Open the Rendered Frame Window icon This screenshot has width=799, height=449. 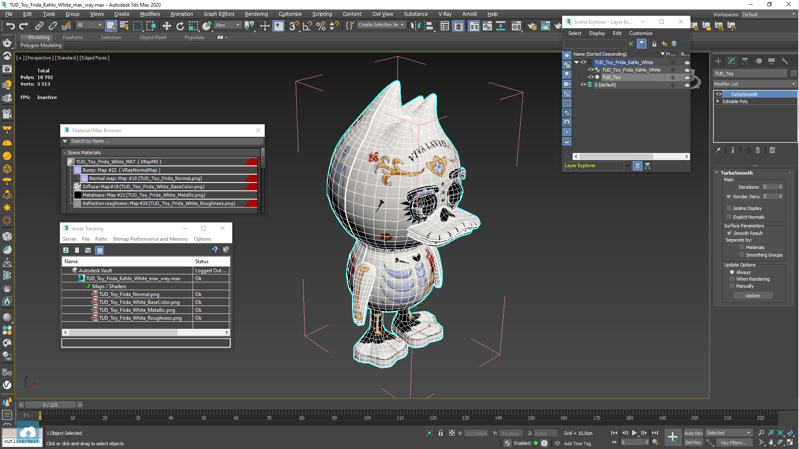tap(546, 26)
